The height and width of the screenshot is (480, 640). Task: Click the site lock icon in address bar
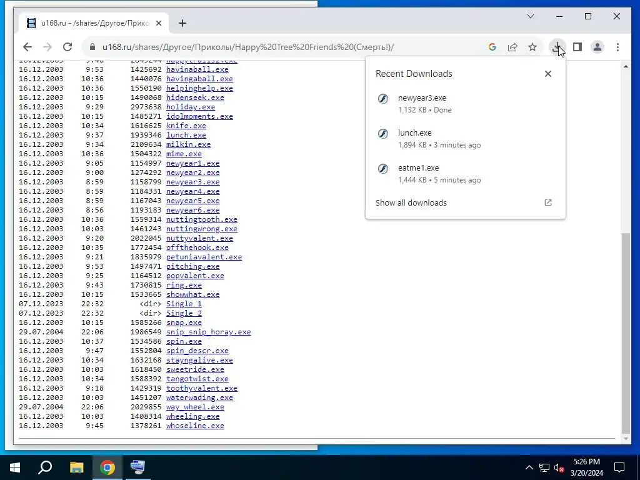(92, 47)
